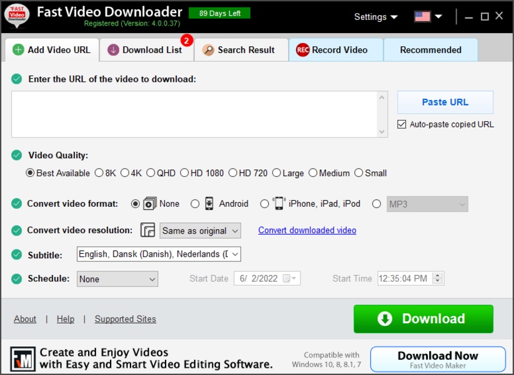Click the magnifier icon on Search Result tab

[x=208, y=49]
